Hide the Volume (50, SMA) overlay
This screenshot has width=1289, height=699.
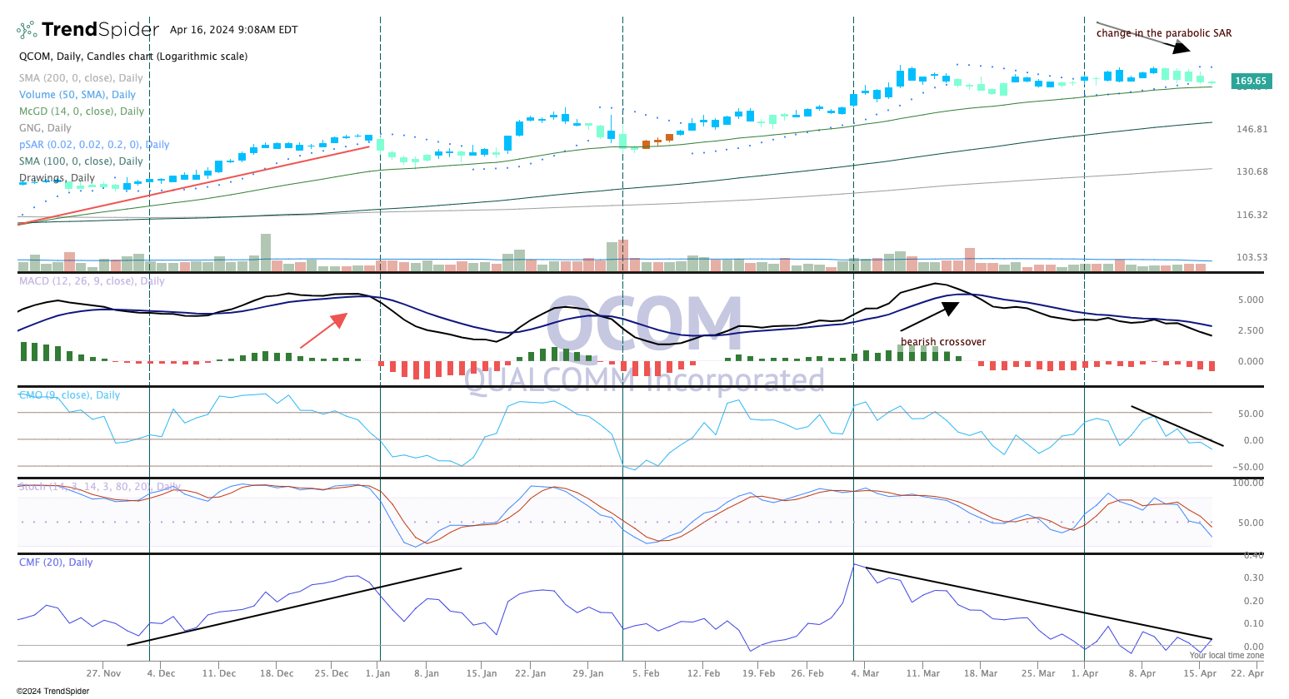point(77,94)
